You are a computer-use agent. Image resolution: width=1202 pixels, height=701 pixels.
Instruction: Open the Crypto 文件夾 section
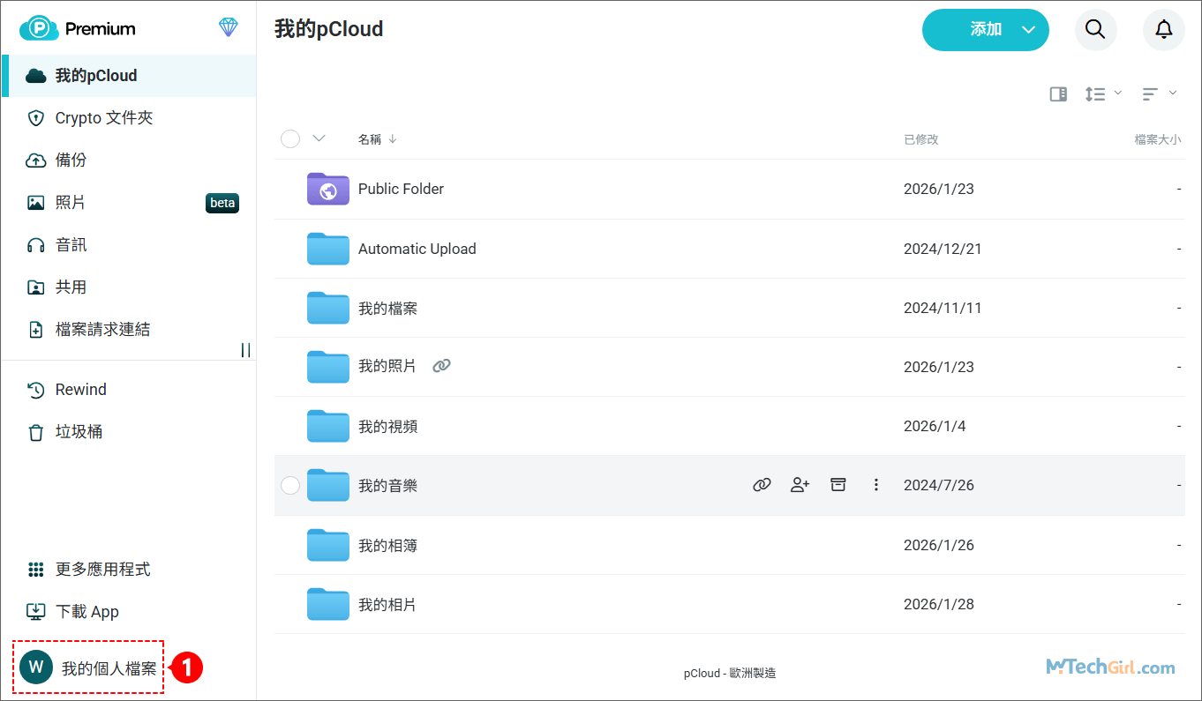tap(101, 117)
